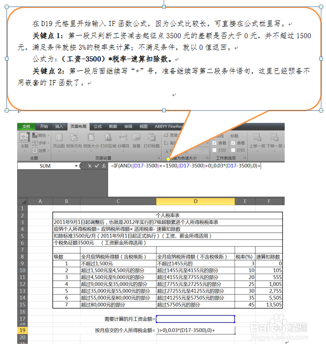Click the Name Box showing SUM
Image resolution: width=326 pixels, height=349 pixels.
[x=46, y=166]
